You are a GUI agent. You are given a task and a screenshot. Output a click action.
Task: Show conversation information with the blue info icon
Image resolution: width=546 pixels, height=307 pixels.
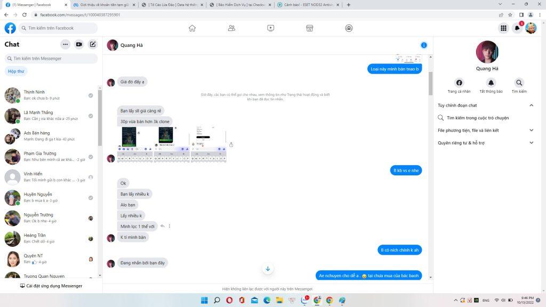424,45
